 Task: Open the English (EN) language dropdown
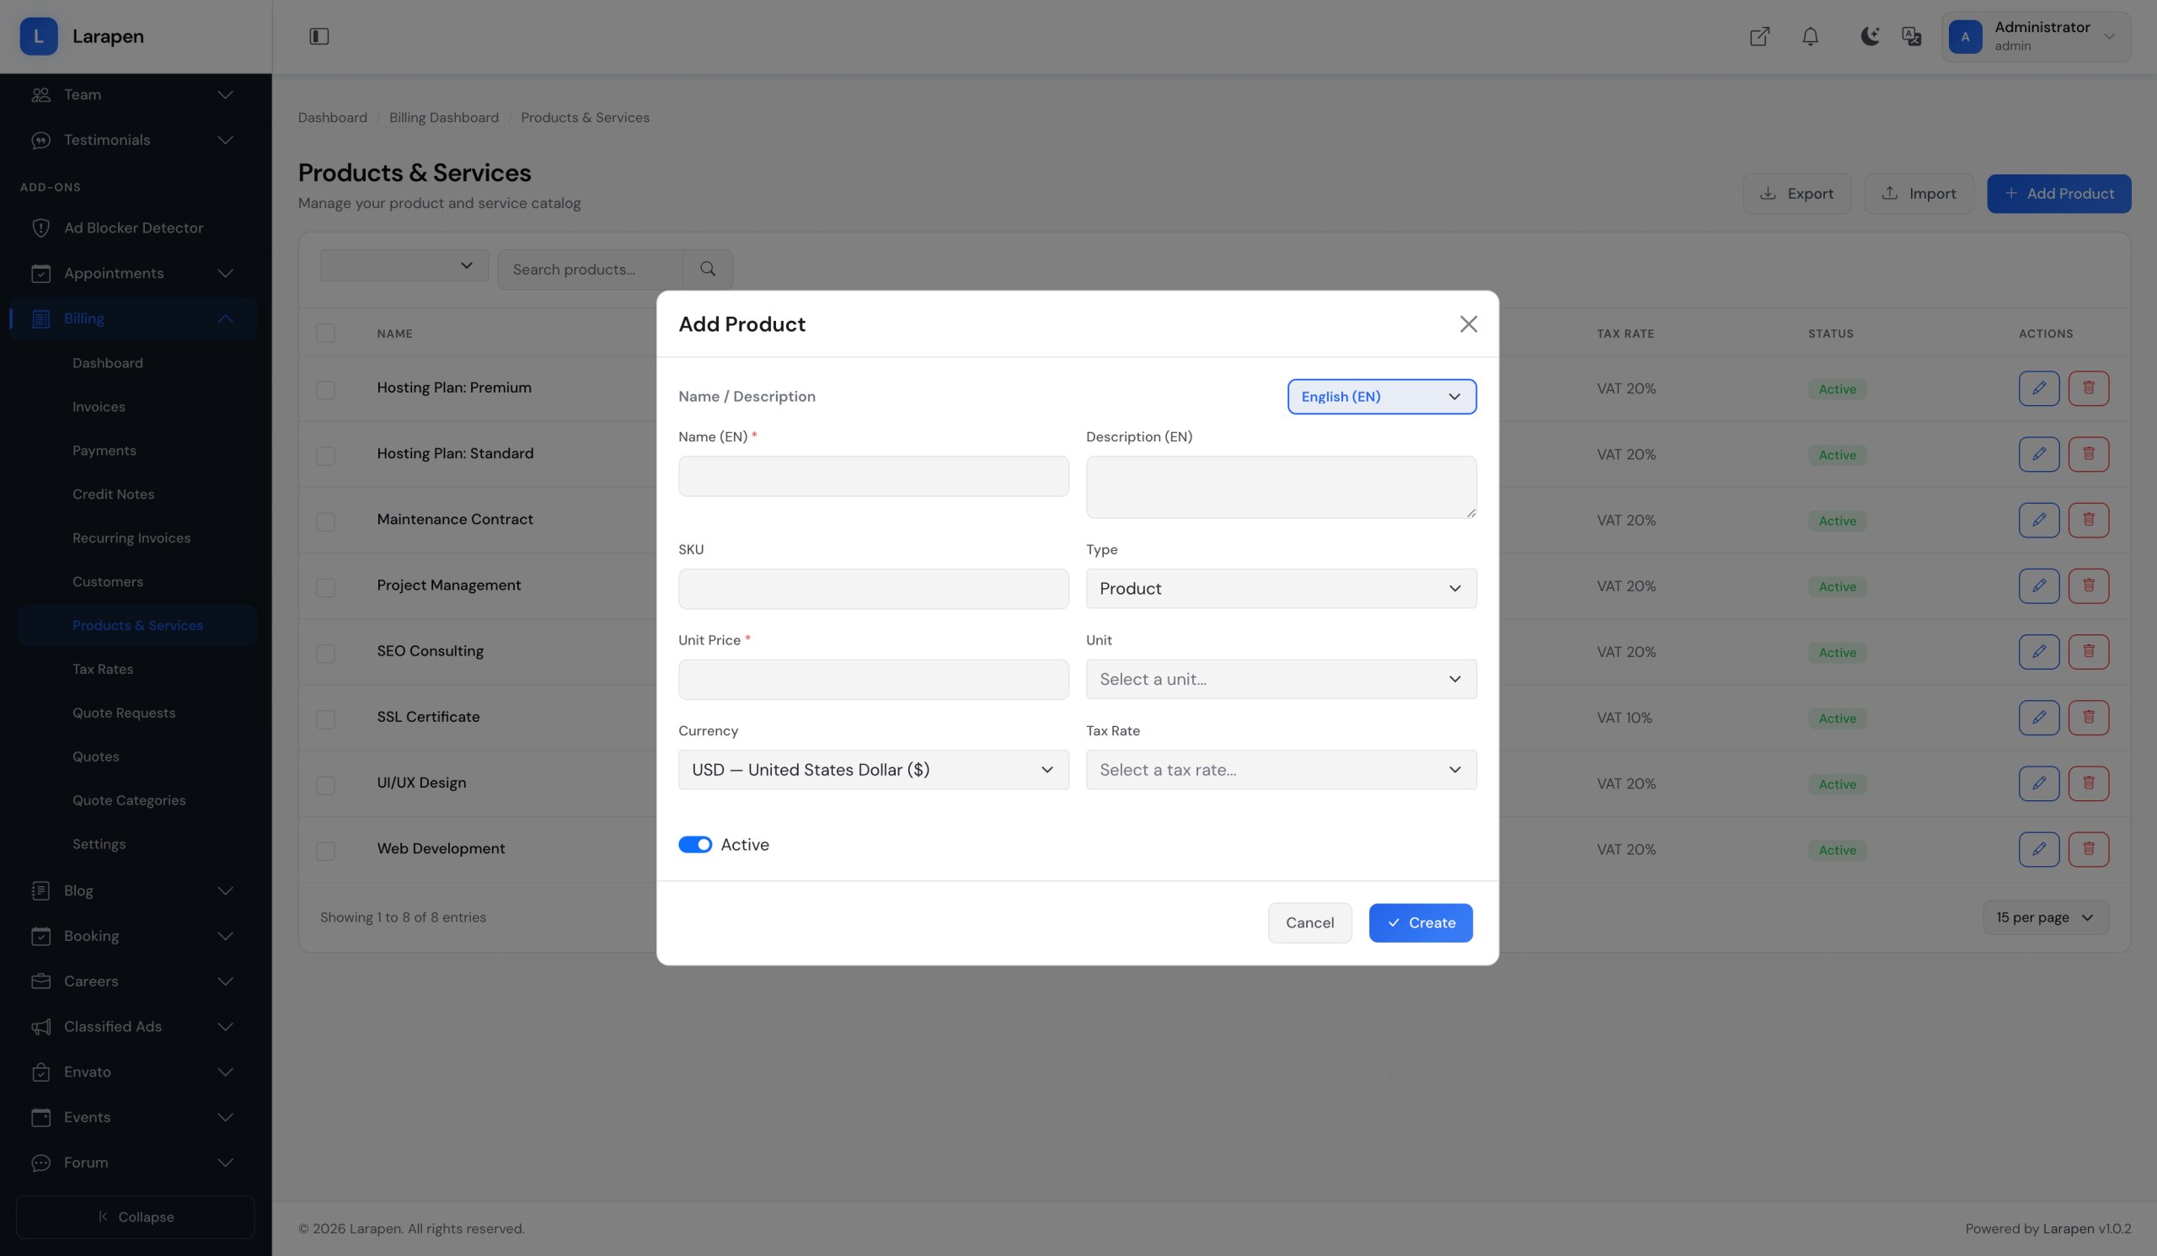pyautogui.click(x=1381, y=397)
